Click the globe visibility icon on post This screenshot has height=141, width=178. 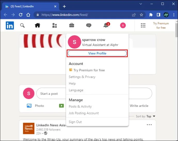coord(45,133)
